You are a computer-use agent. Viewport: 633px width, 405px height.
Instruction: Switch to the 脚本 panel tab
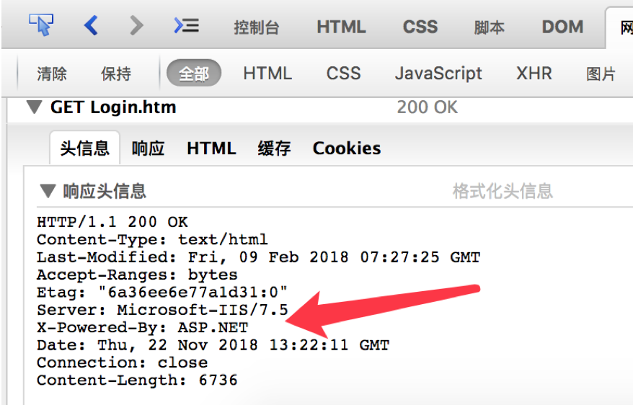[x=490, y=27]
